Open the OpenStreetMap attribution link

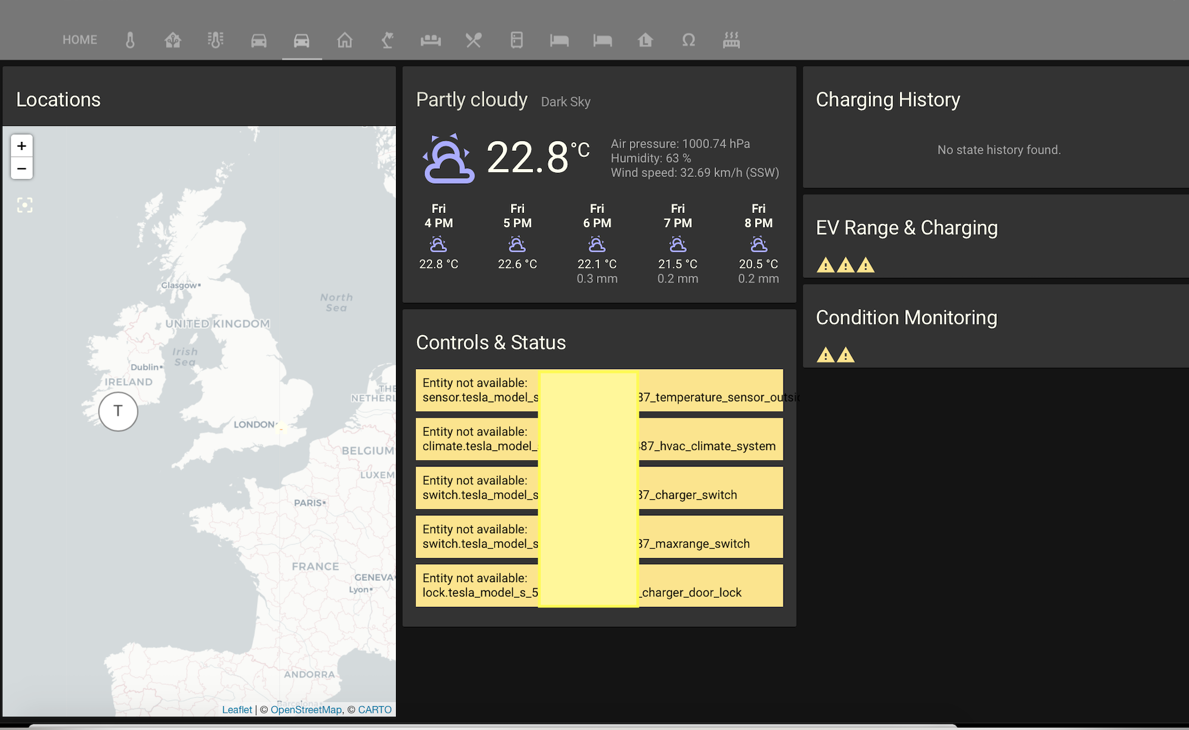[306, 709]
